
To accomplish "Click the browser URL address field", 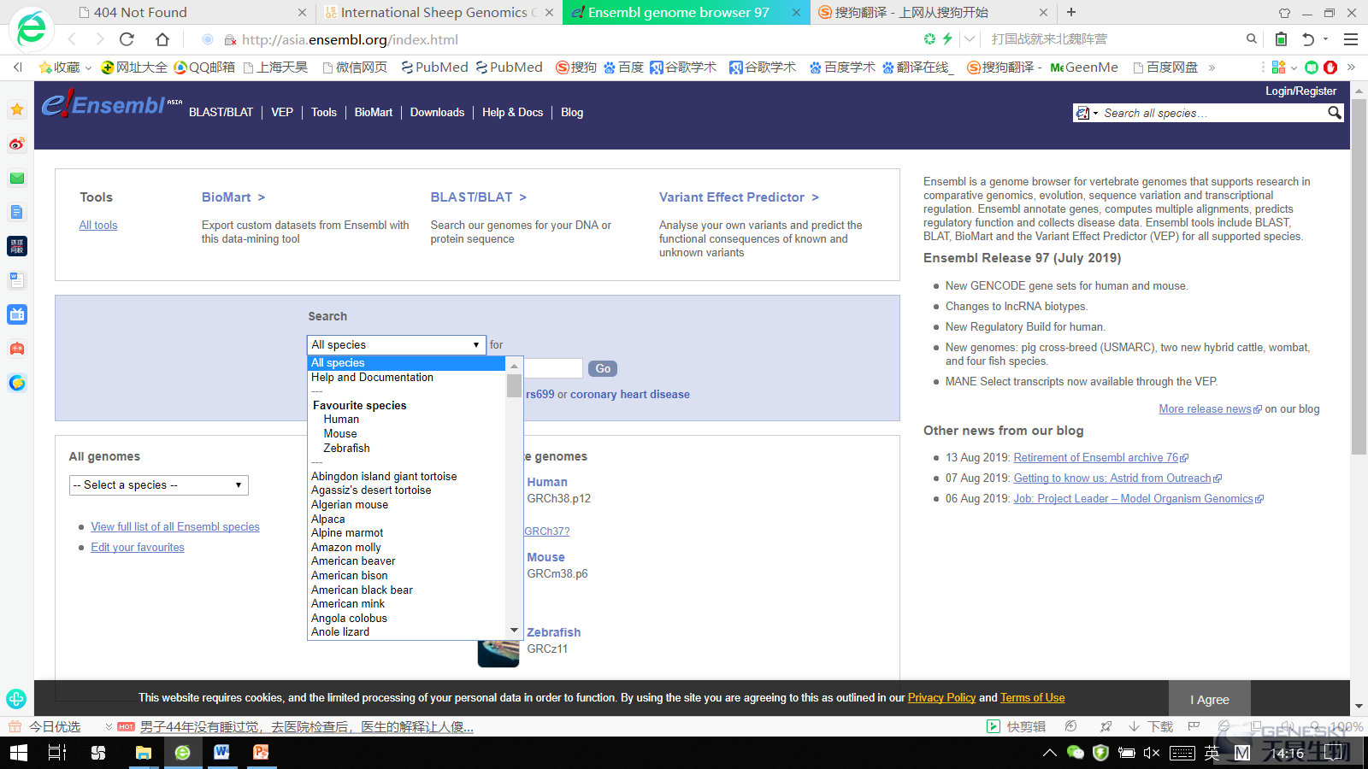I will point(564,39).
